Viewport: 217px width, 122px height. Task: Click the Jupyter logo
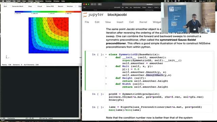click(x=93, y=15)
